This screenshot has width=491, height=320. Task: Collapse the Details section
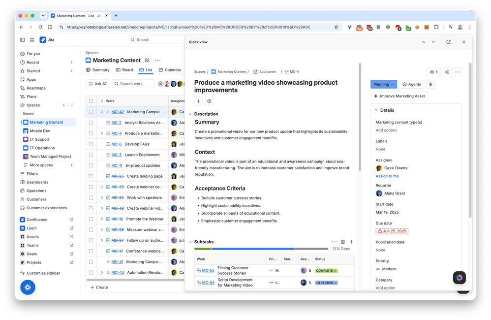click(x=376, y=110)
